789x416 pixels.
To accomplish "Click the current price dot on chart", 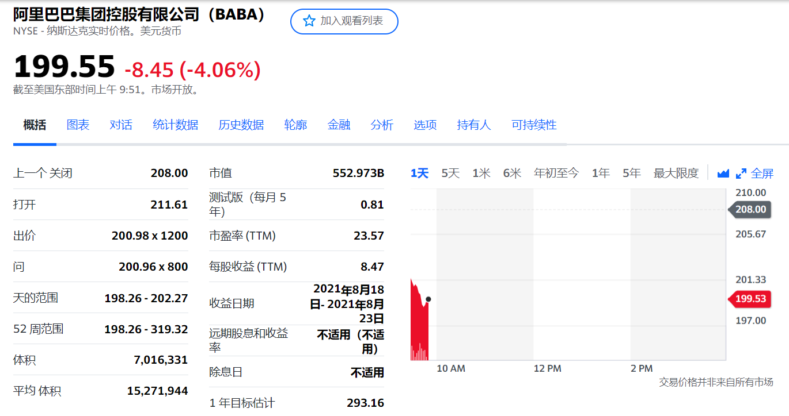I will 428,299.
